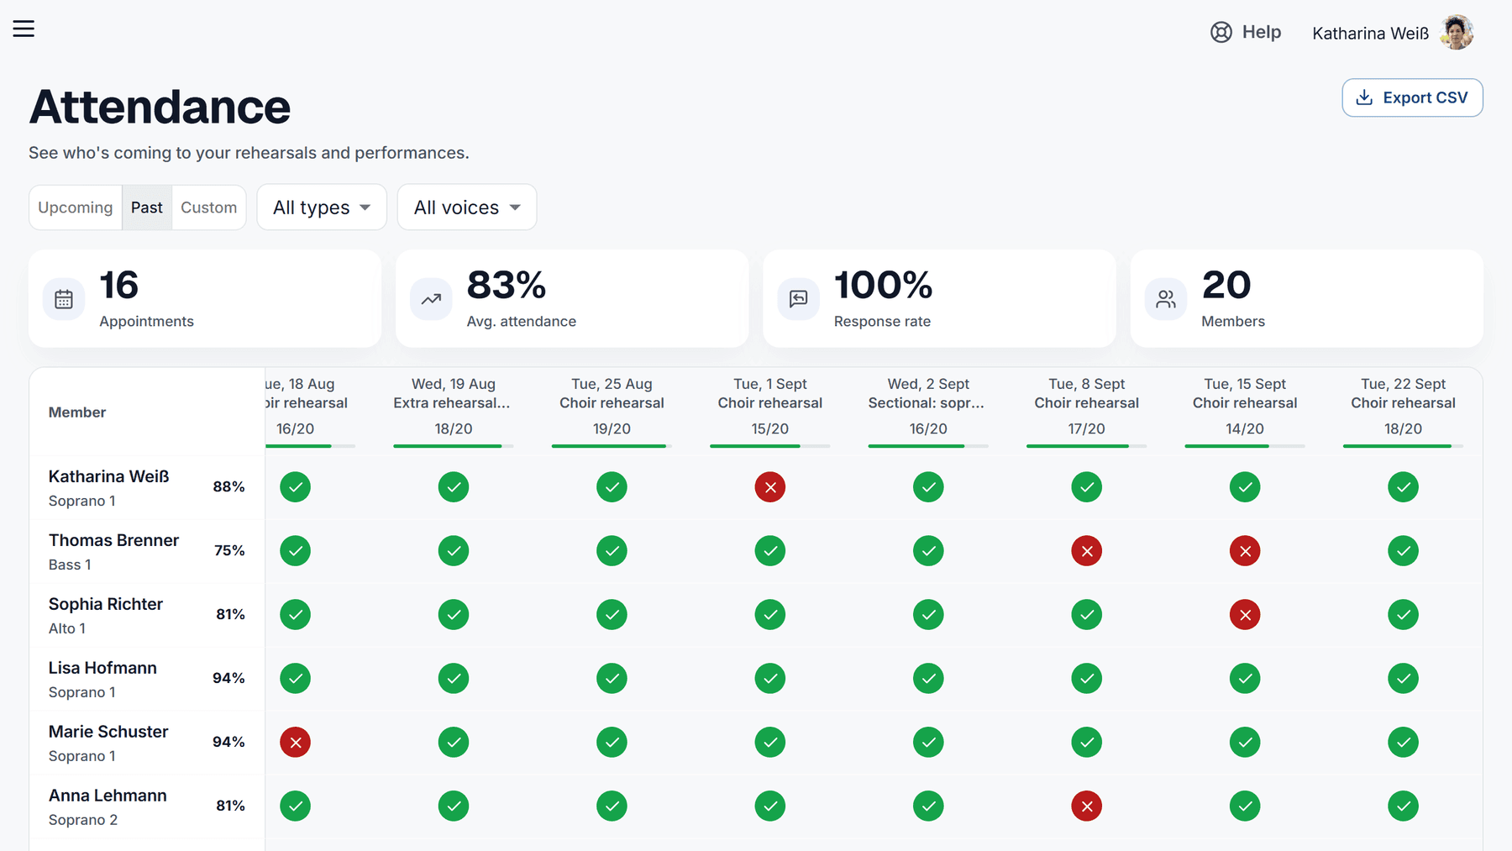Click the Help lifebuoy icon
Screen dimensions: 1512x851
coord(1221,32)
